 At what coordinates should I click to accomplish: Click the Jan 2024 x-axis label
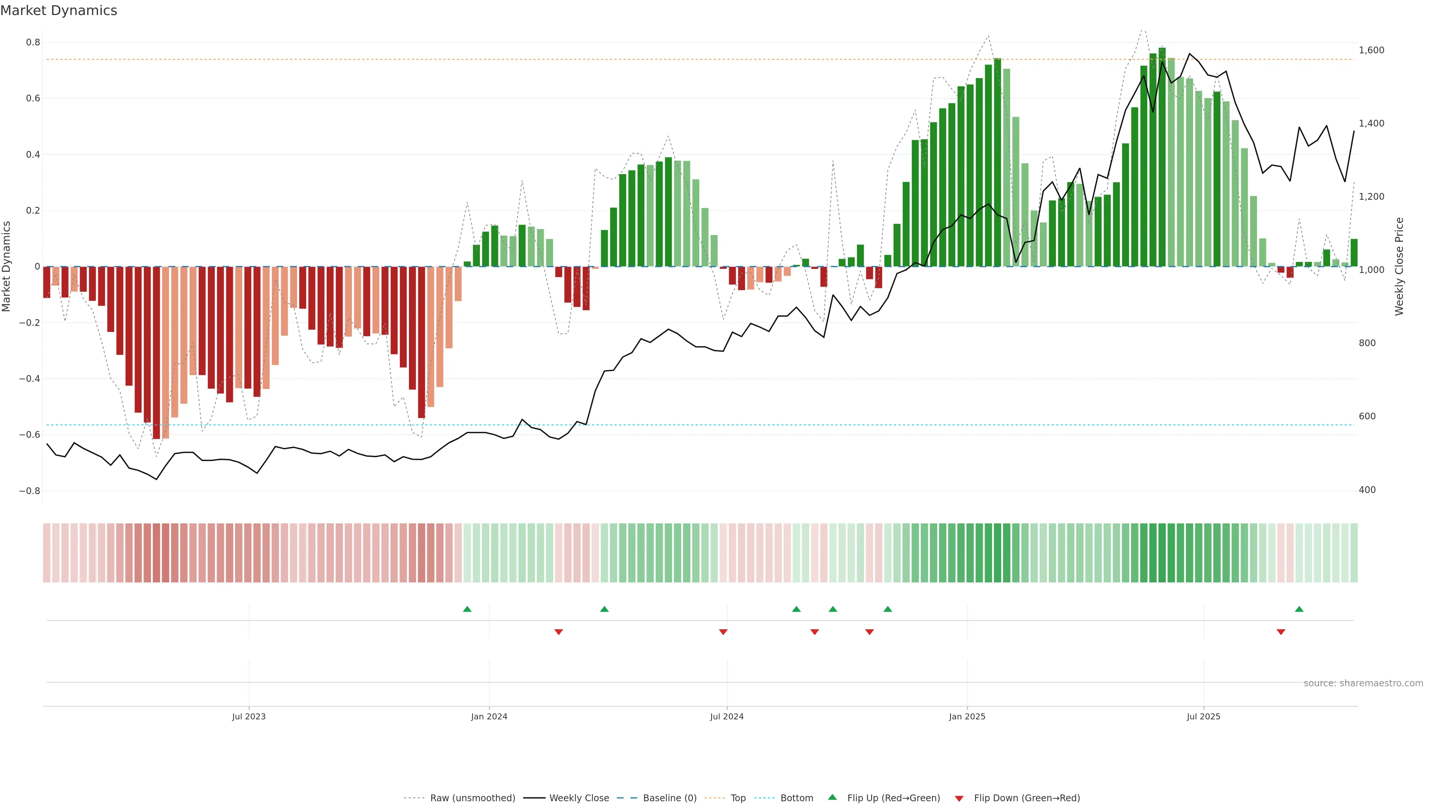click(489, 716)
